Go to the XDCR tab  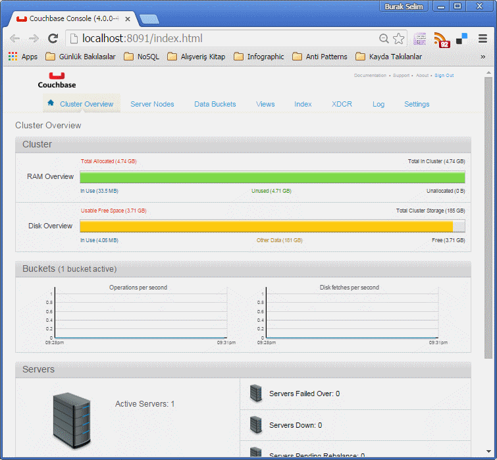[x=342, y=104]
